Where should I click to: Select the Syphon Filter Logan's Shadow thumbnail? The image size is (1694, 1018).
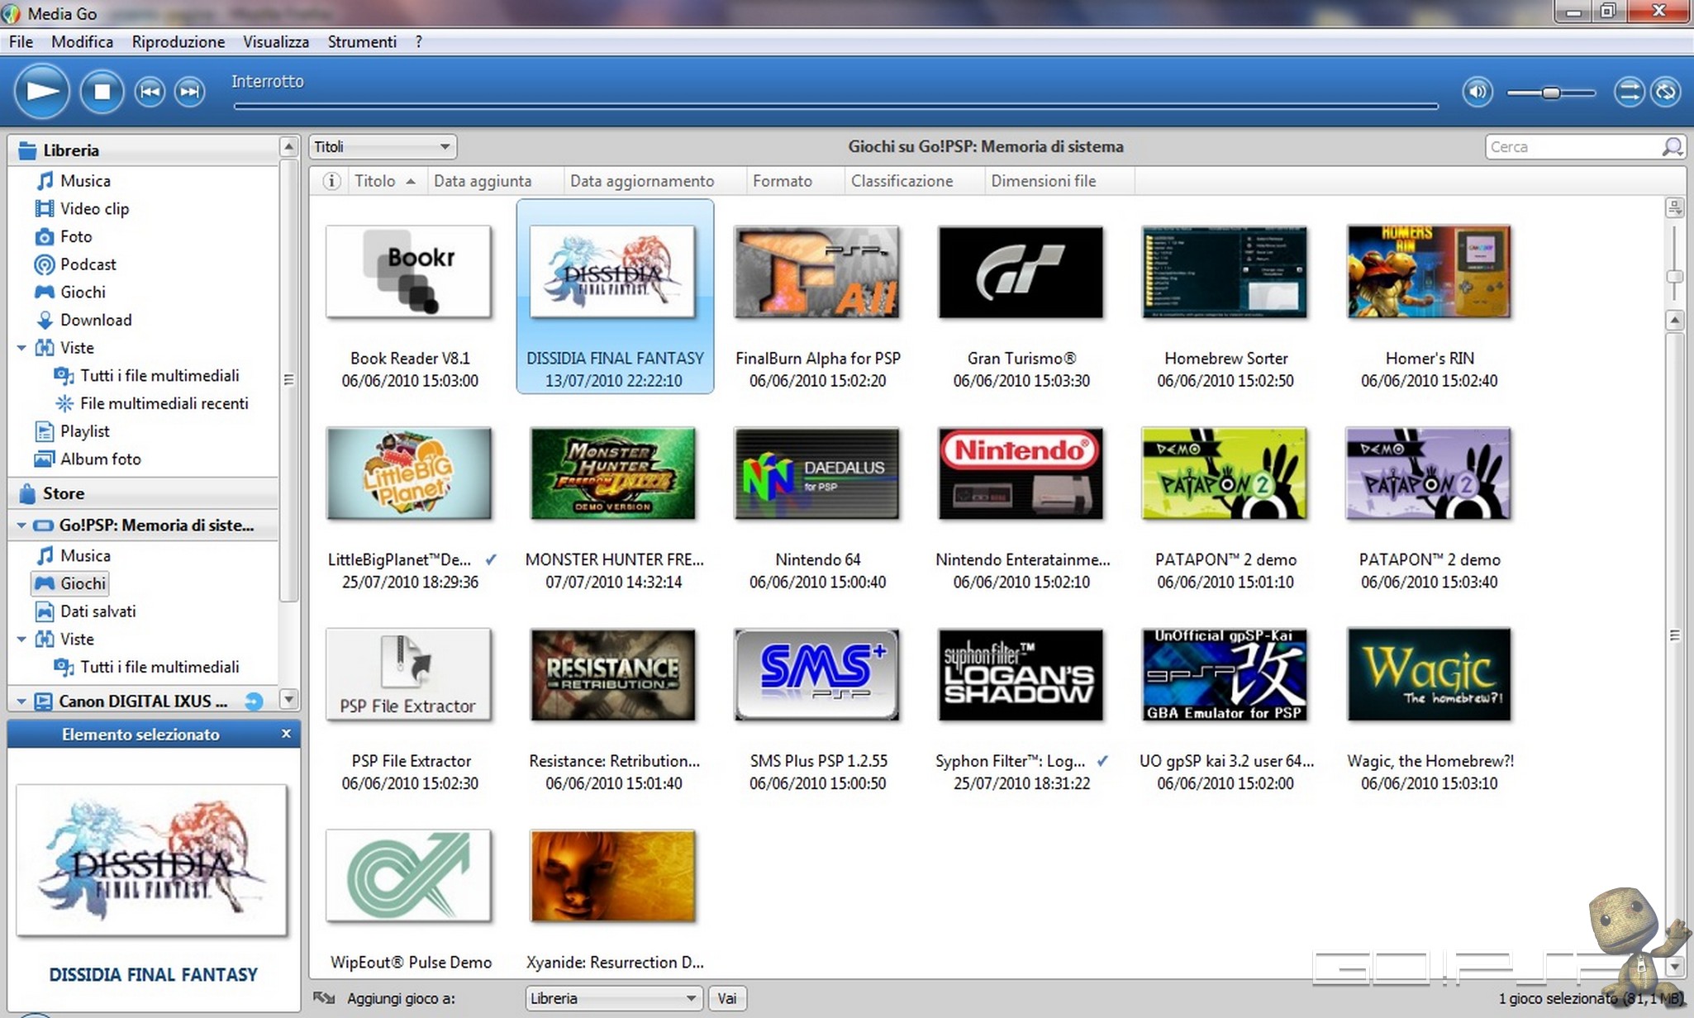click(1021, 674)
